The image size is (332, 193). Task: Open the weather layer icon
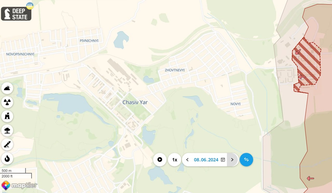coord(7,88)
